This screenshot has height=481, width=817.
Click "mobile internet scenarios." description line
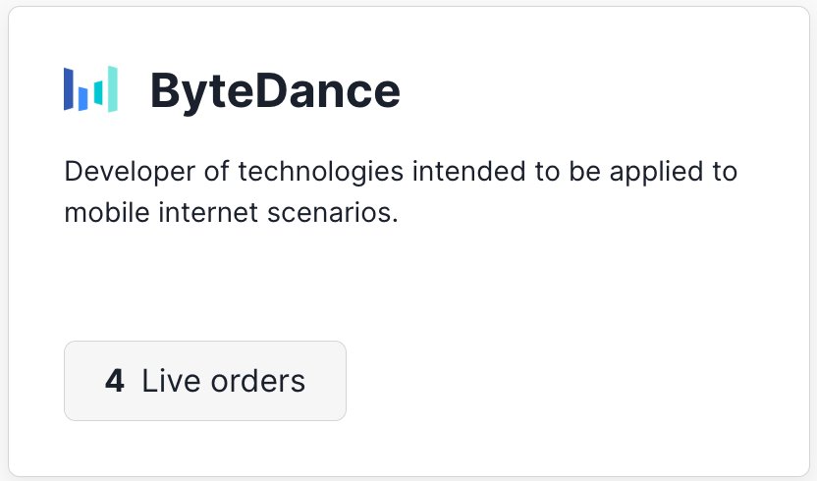pos(231,213)
